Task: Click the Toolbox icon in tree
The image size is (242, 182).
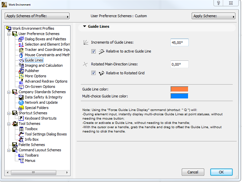Action: [22, 129]
